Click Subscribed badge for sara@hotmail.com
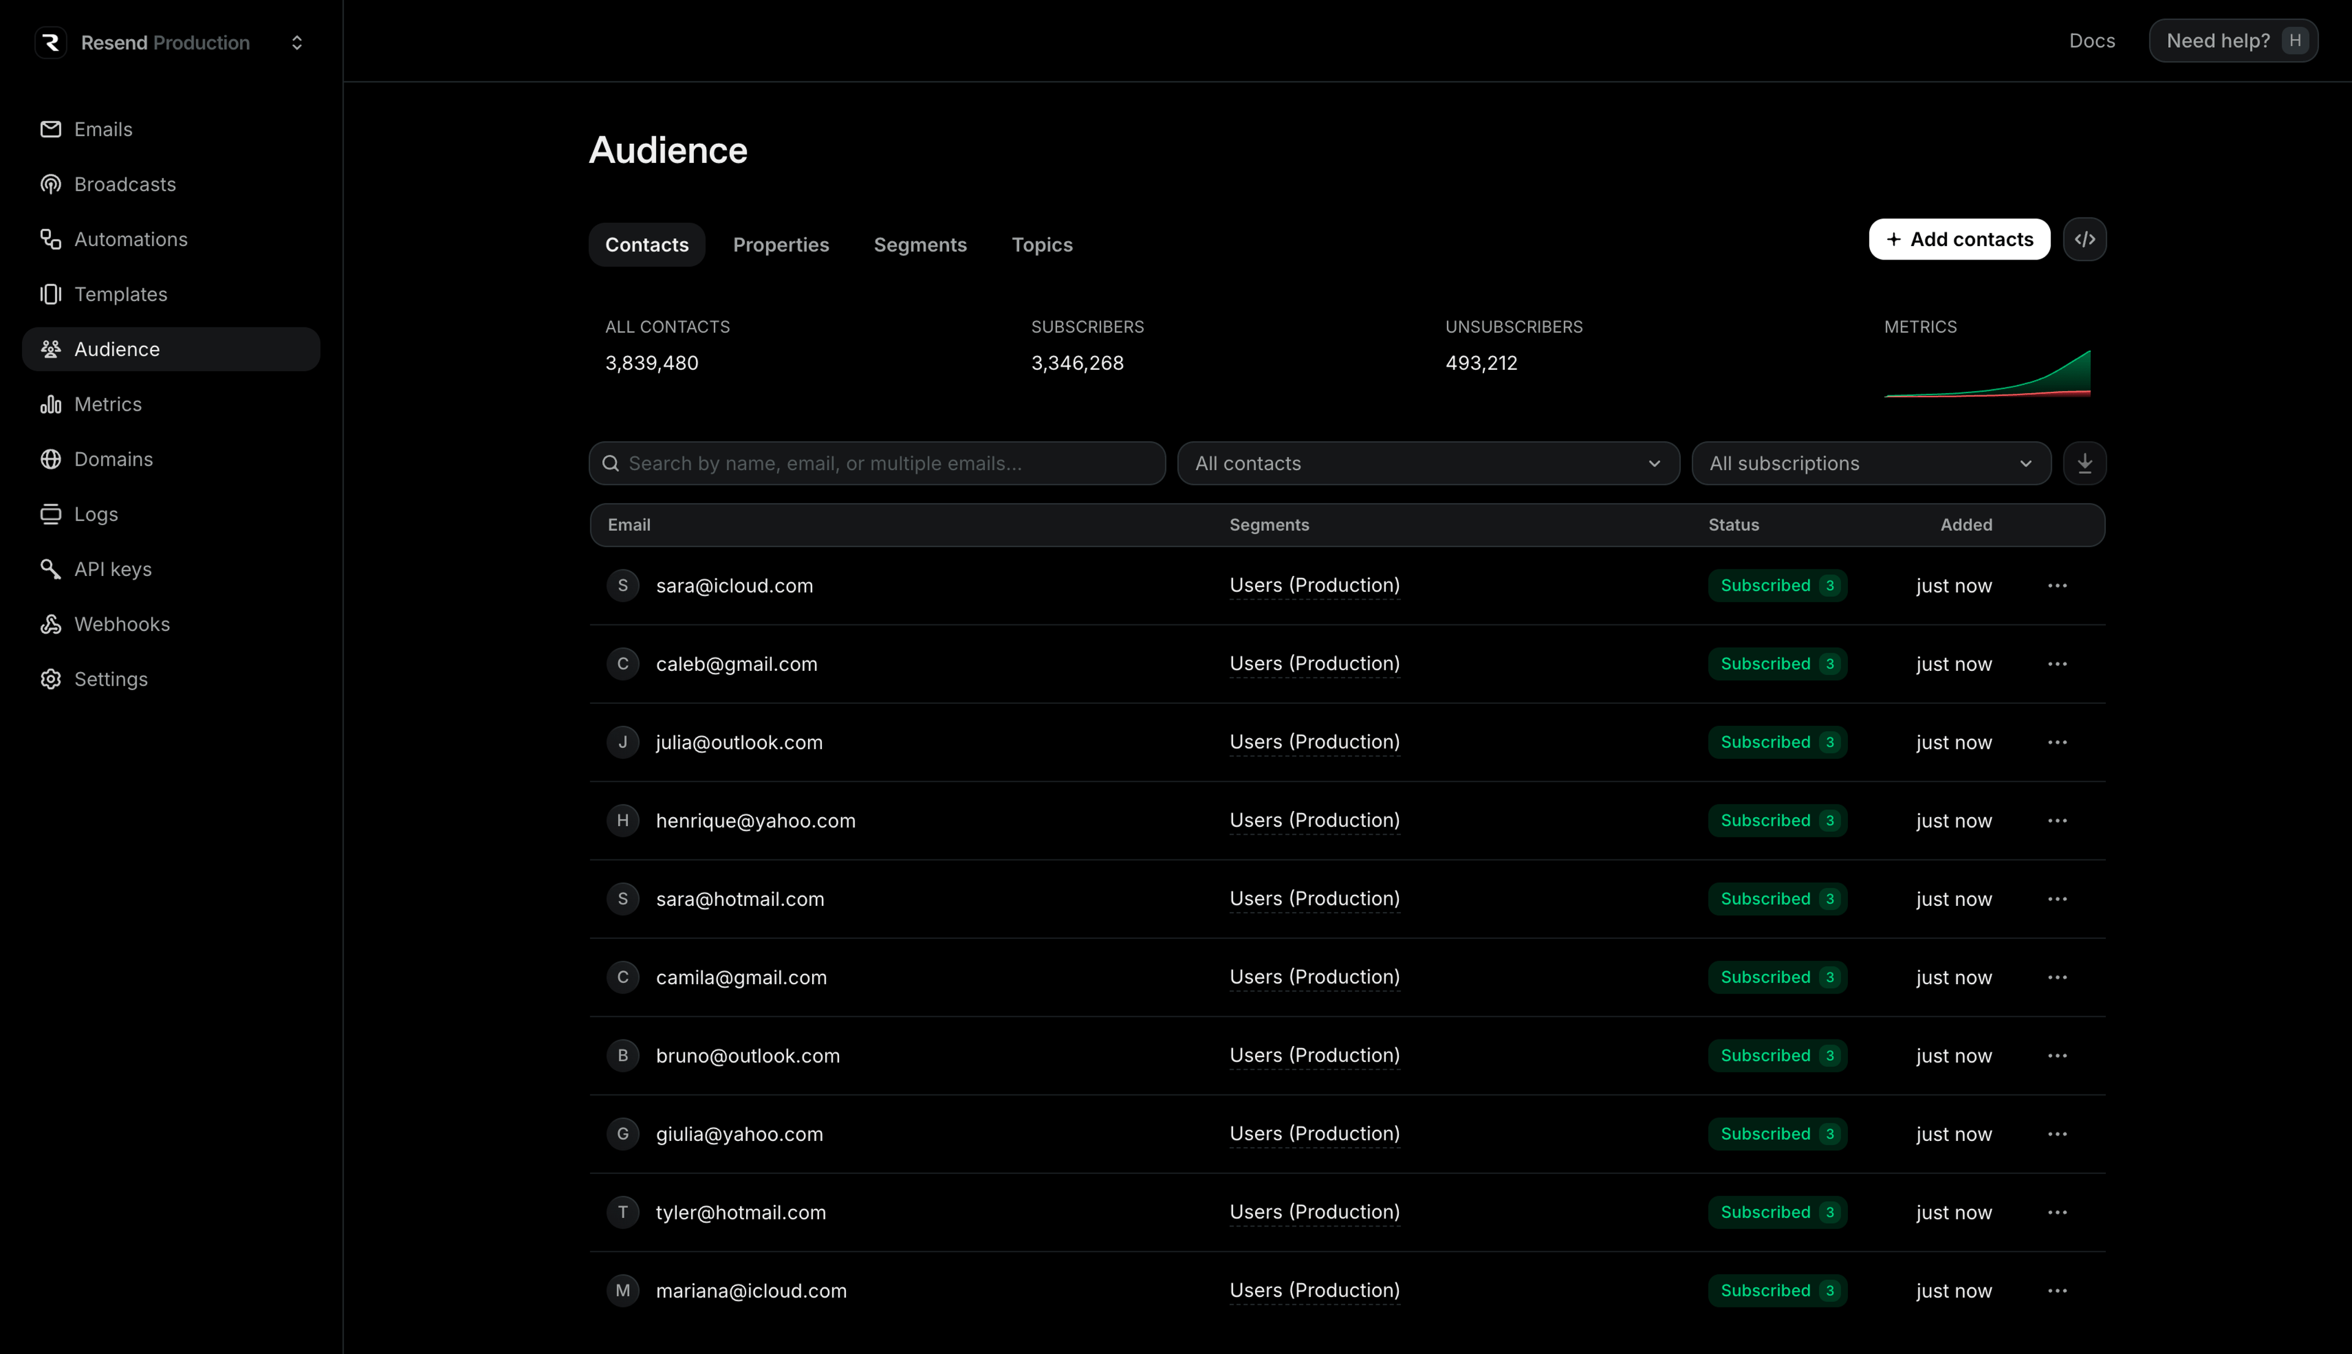2352x1354 pixels. [x=1777, y=899]
